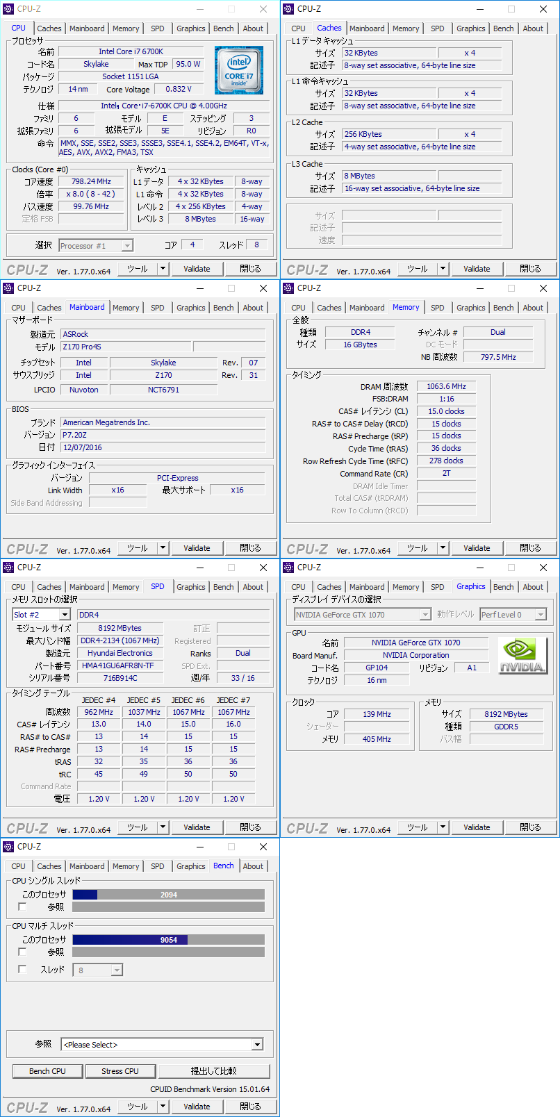560x1117 pixels.
Task: Click CPU-Z app icon in Graphics window title bar
Action: [289, 568]
